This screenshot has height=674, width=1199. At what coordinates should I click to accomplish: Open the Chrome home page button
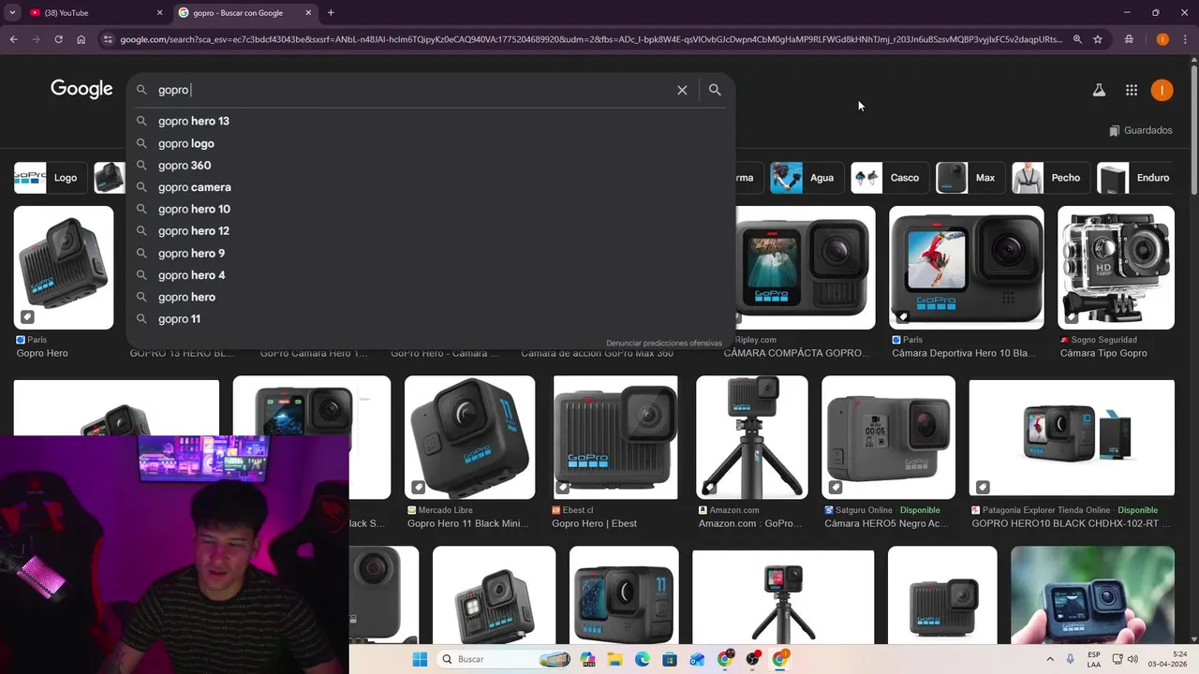[x=81, y=39]
